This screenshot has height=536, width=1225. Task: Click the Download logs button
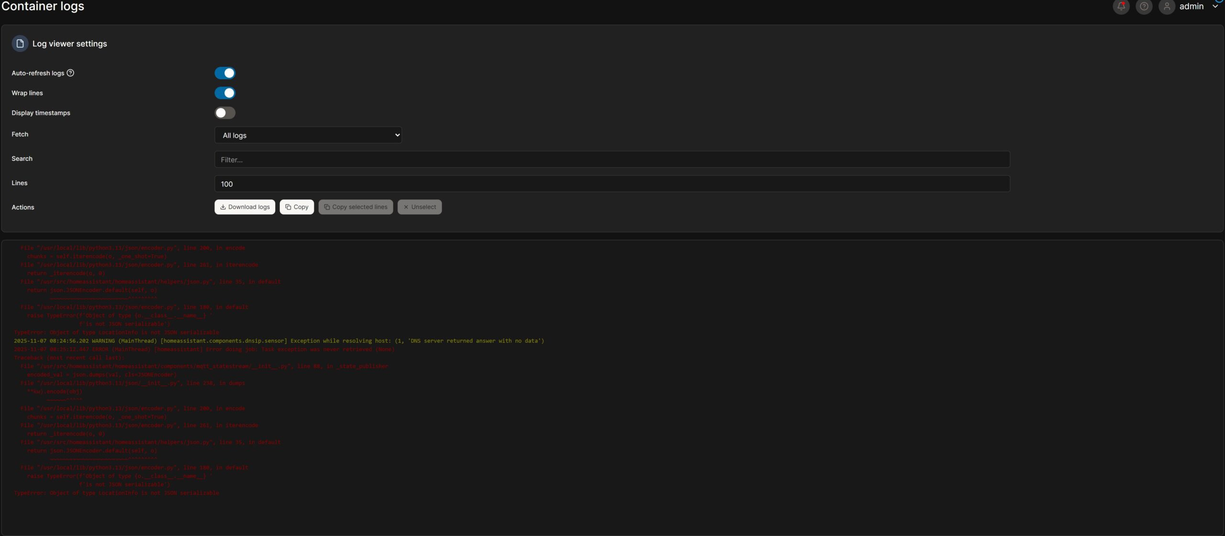pos(245,207)
